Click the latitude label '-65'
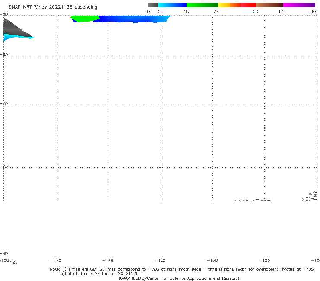This screenshot has width=320, height=281. coord(4,55)
